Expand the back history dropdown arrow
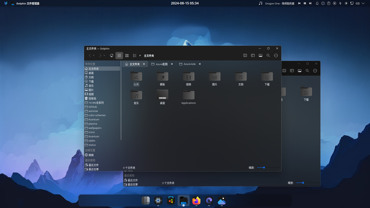The image size is (370, 208). (x=94, y=56)
